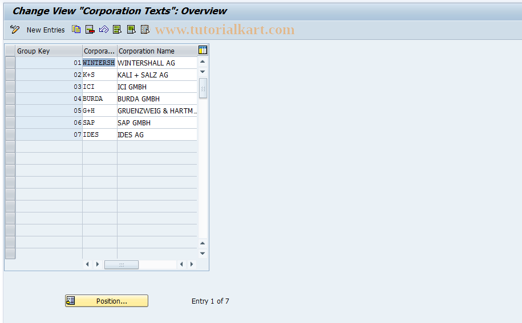Select row selector for ICI GMBH
Image resolution: width=522 pixels, height=323 pixels.
click(x=10, y=87)
